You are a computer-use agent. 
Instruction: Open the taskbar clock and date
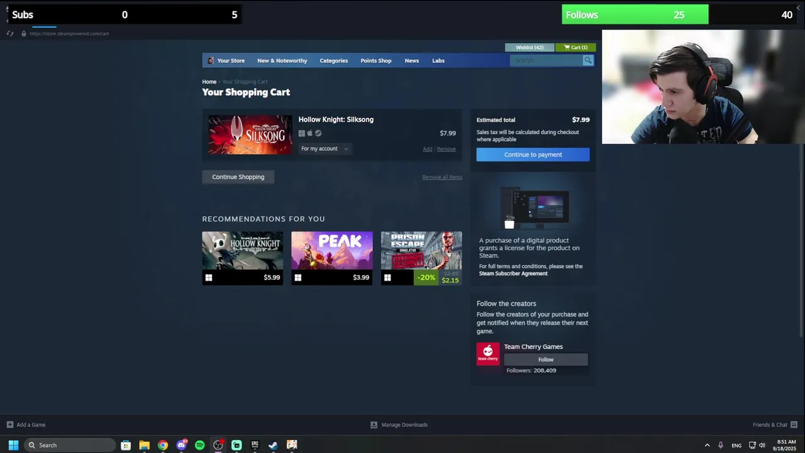coord(786,445)
